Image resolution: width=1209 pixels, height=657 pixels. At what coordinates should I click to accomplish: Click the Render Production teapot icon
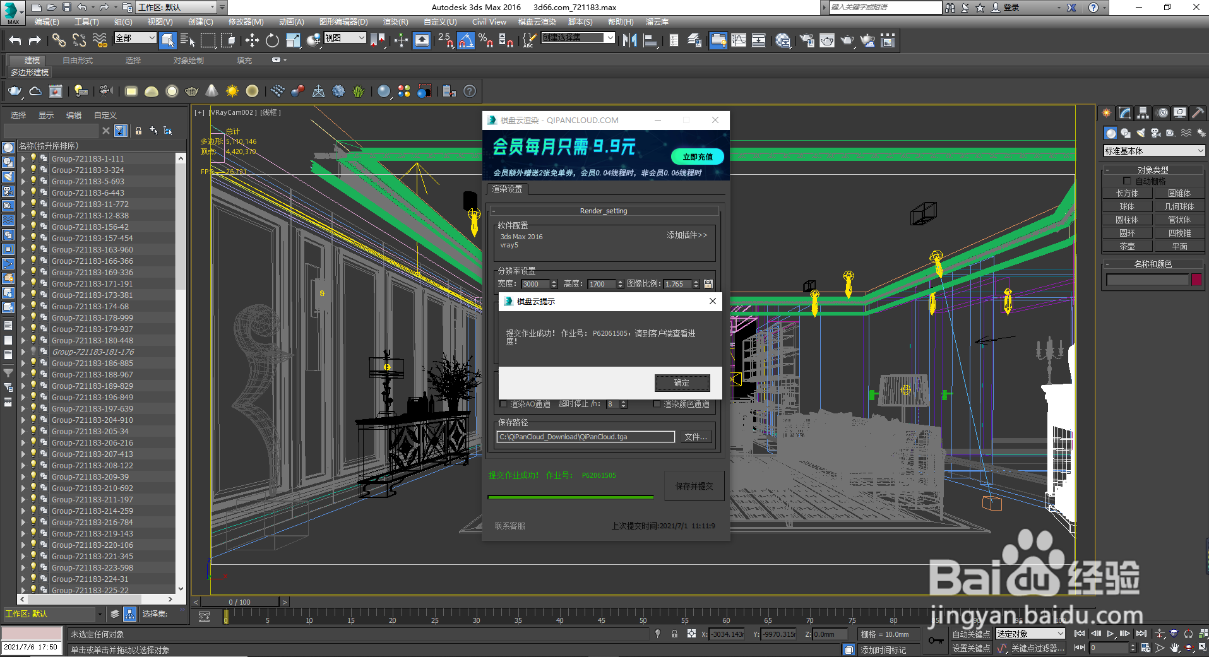(x=847, y=41)
